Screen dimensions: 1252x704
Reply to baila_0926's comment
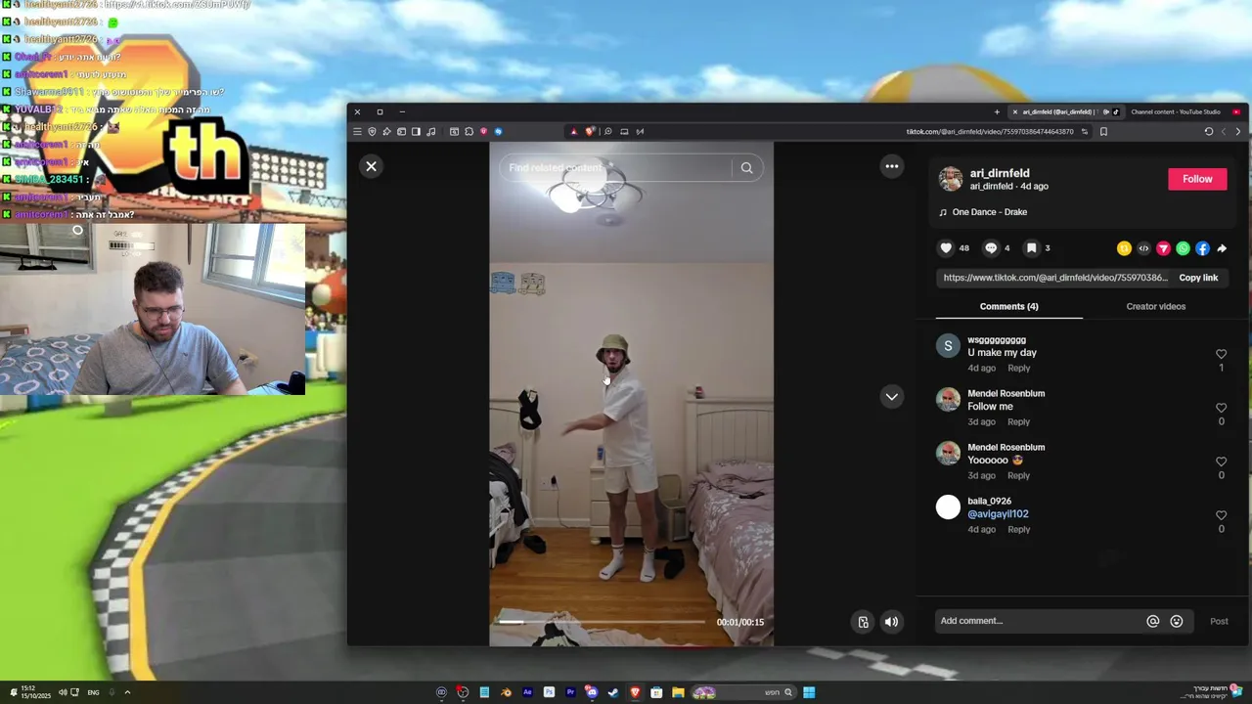(1018, 530)
